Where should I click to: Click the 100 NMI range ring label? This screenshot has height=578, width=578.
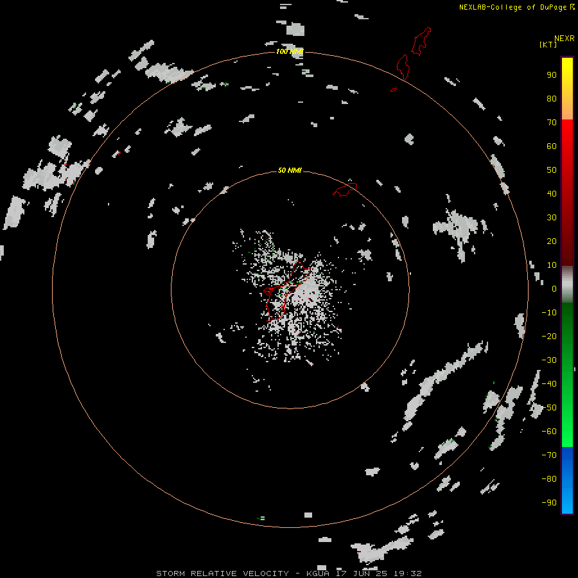(x=290, y=51)
